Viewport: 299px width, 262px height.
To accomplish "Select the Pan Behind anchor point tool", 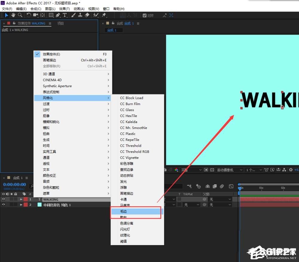I will pos(42,15).
